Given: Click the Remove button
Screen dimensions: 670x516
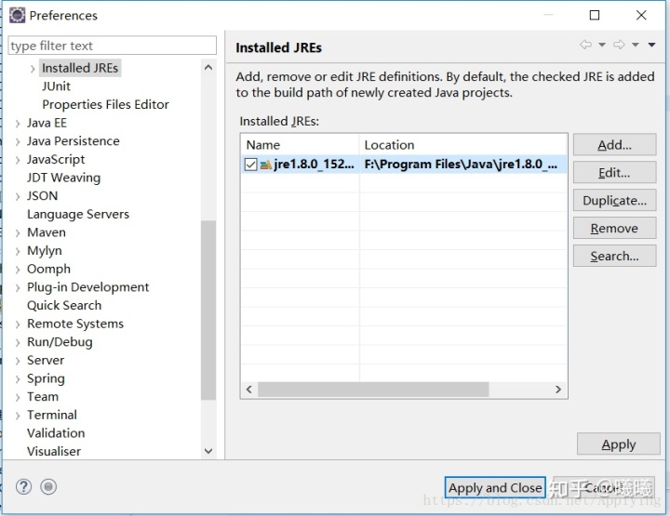Looking at the screenshot, I should [614, 228].
